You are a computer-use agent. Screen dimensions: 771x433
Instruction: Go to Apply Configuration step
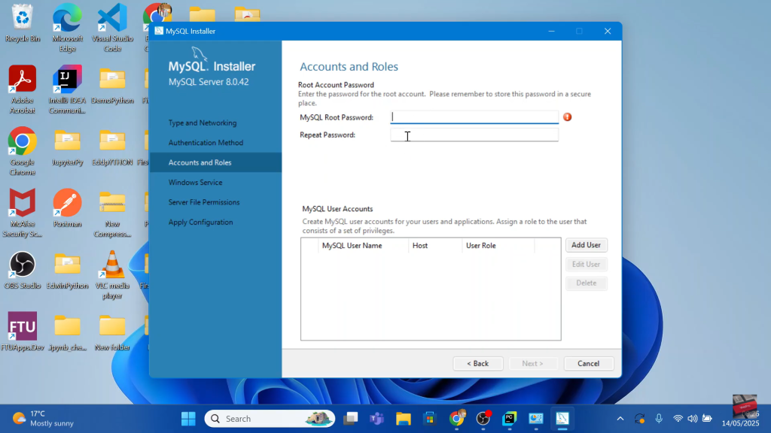pos(200,222)
